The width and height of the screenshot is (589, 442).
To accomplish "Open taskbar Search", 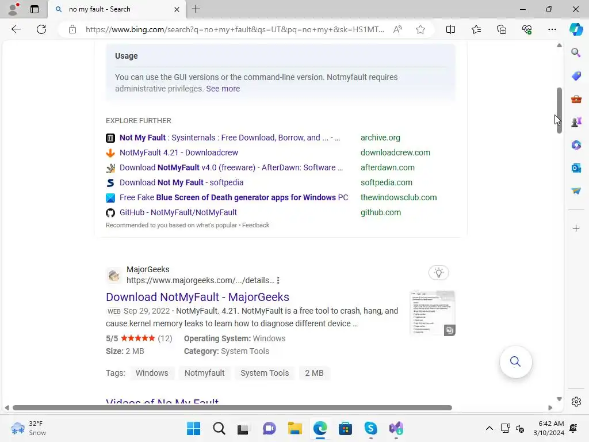I will tap(219, 428).
